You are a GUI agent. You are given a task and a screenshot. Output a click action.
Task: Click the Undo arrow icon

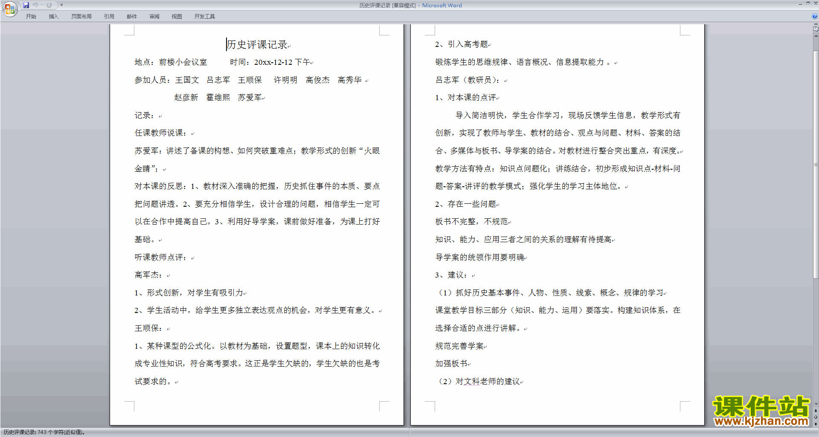point(35,5)
